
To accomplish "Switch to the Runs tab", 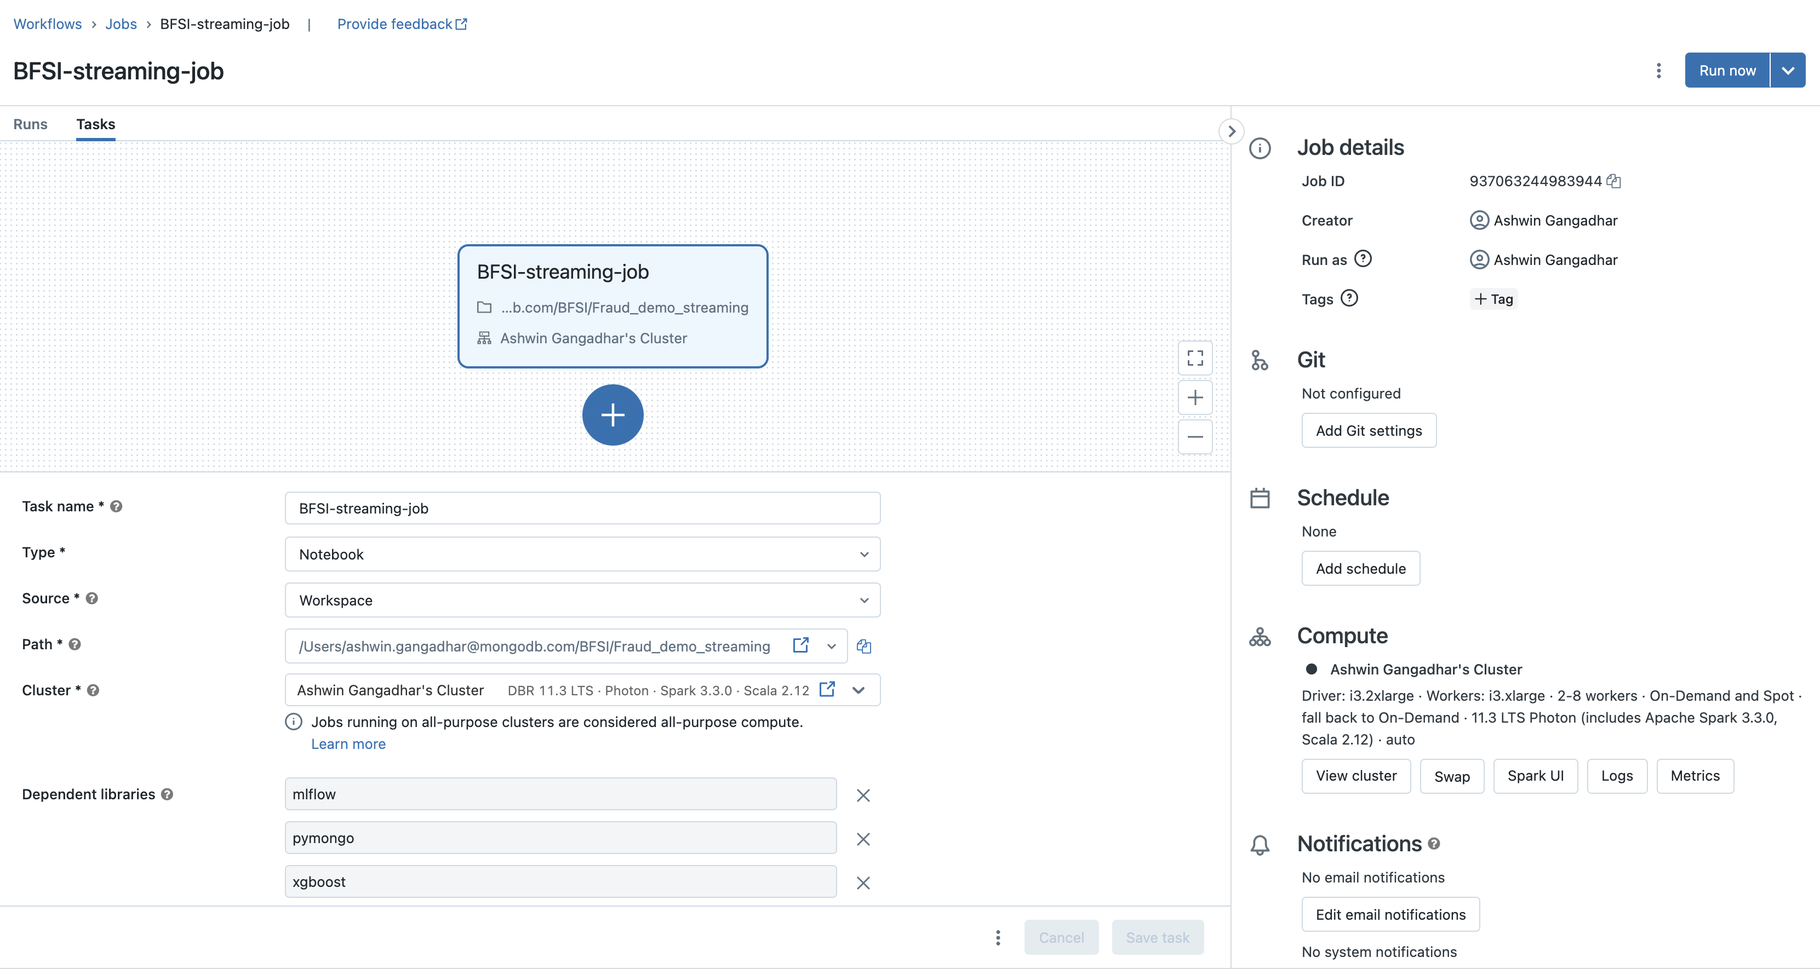I will click(x=30, y=124).
